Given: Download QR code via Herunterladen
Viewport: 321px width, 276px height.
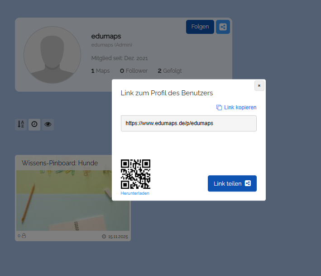Looking at the screenshot, I should click(135, 193).
